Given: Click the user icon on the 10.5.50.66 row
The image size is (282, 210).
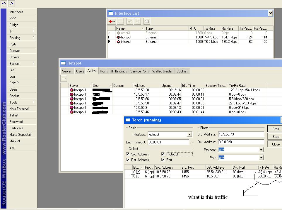Looking at the screenshot, I should (71, 99).
